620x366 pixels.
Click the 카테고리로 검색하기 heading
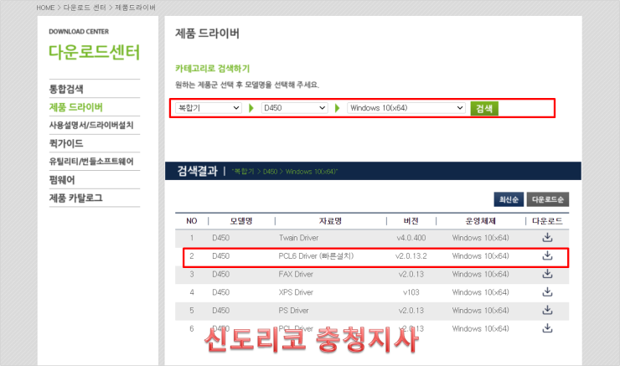pos(212,69)
